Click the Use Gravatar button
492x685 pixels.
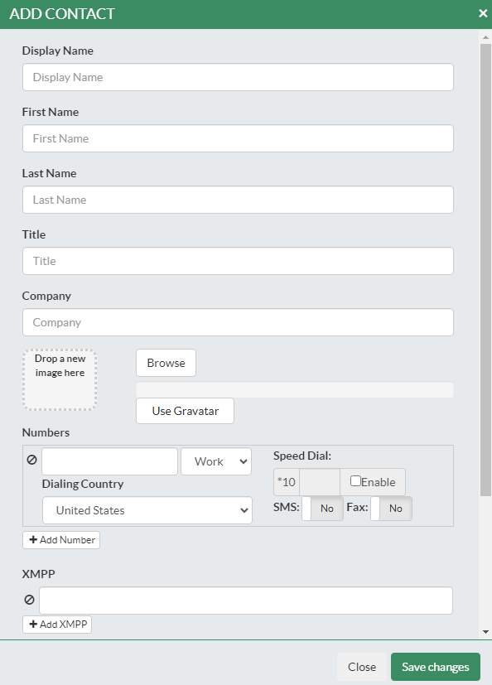click(186, 411)
